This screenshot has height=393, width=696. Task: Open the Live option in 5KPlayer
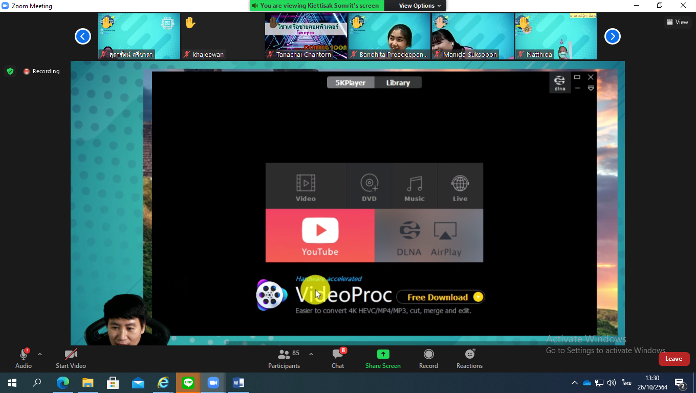click(460, 186)
